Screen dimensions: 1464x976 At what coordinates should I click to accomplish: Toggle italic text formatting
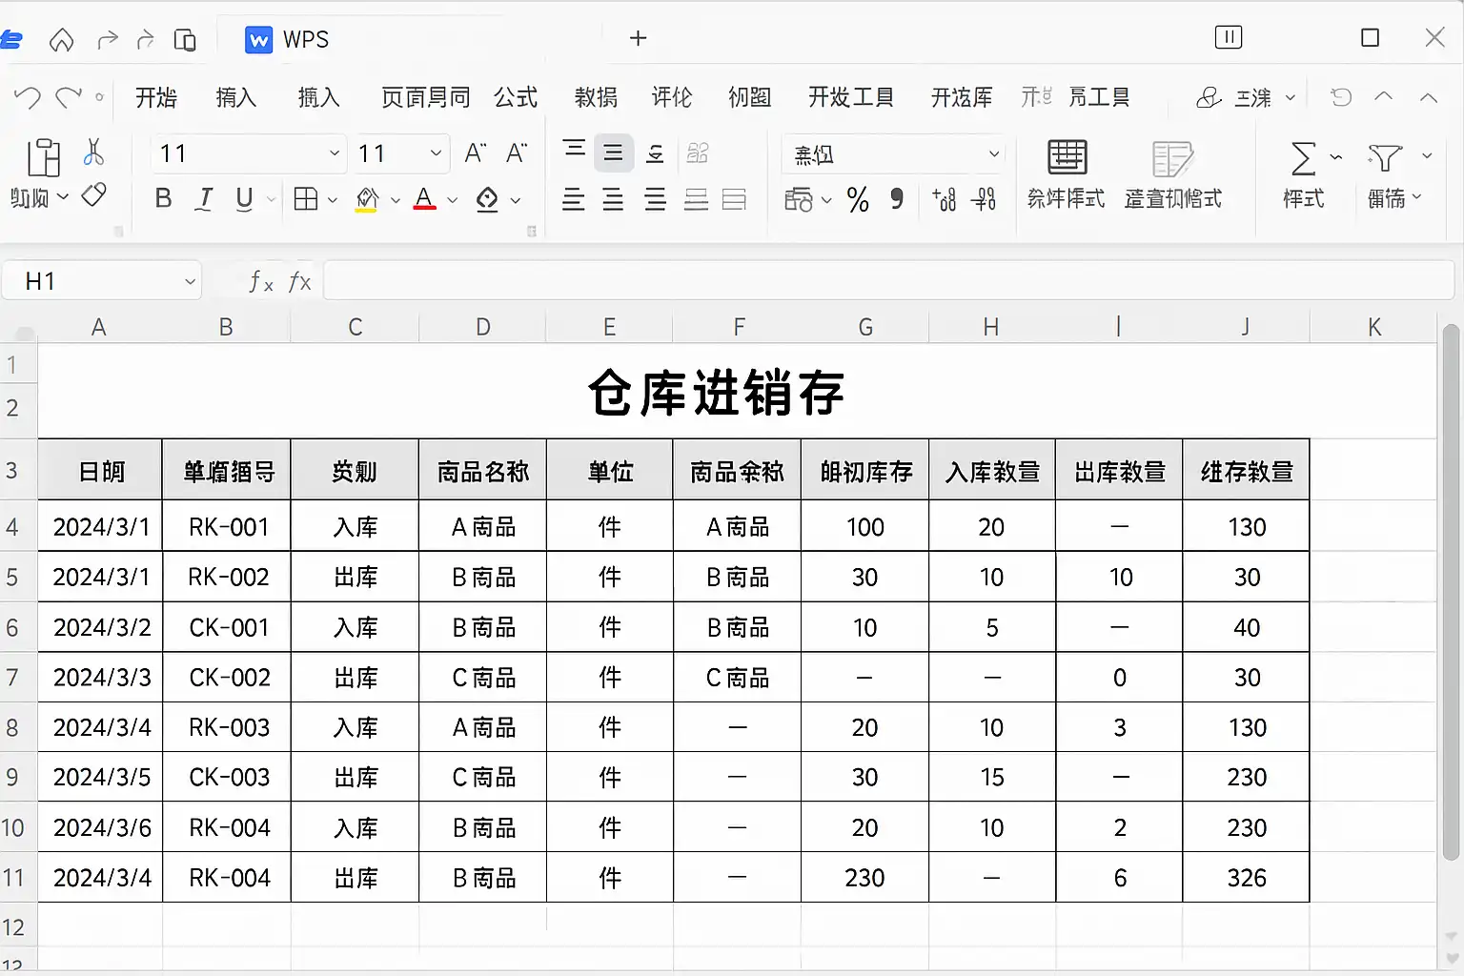point(204,199)
